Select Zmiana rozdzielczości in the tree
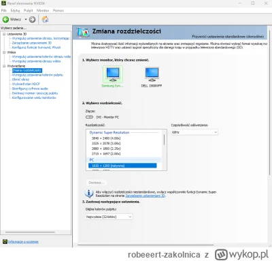The width and height of the screenshot is (272, 261). click(x=27, y=70)
